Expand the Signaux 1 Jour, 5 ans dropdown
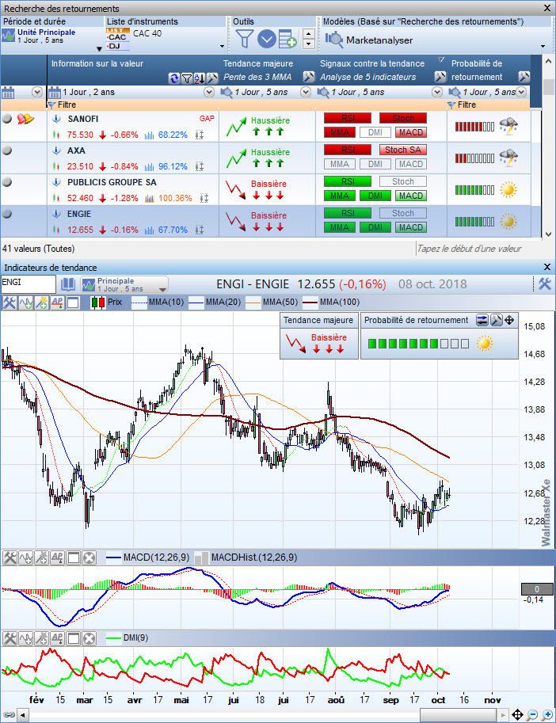This screenshot has width=556, height=723. pyautogui.click(x=437, y=92)
